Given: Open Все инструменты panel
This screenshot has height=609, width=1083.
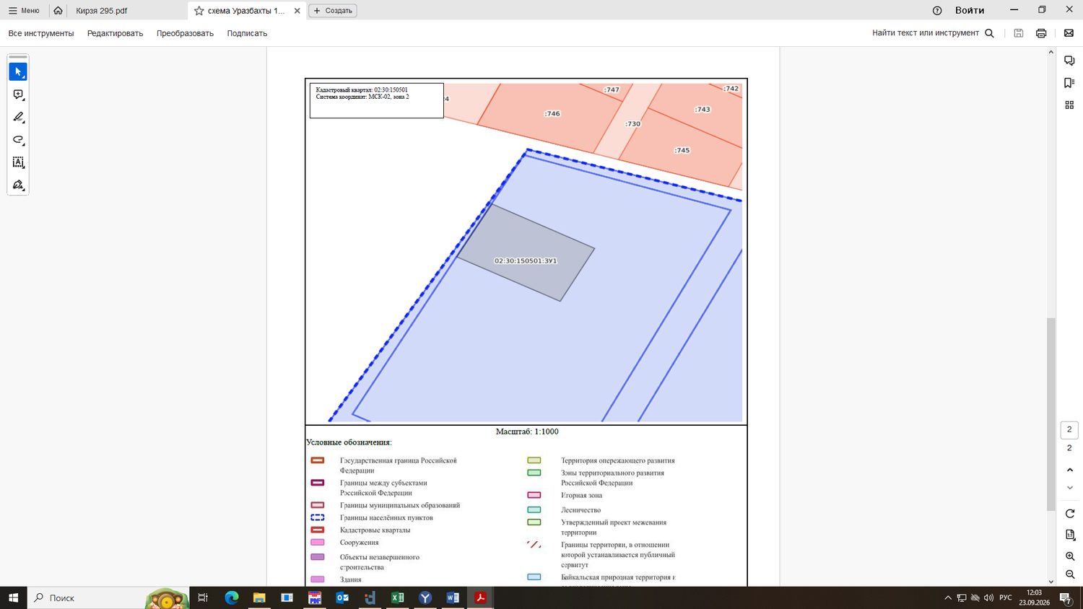Looking at the screenshot, I should coord(41,33).
